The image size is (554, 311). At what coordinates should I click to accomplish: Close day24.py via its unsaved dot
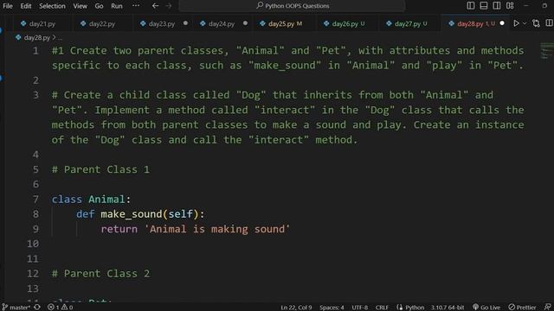pos(245,23)
